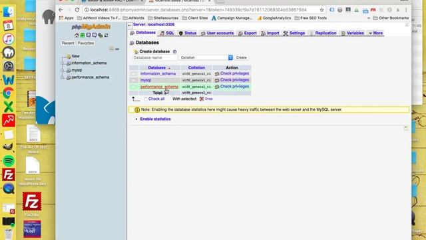
Task: Tick the mysql row checkbox
Action: (x=133, y=80)
